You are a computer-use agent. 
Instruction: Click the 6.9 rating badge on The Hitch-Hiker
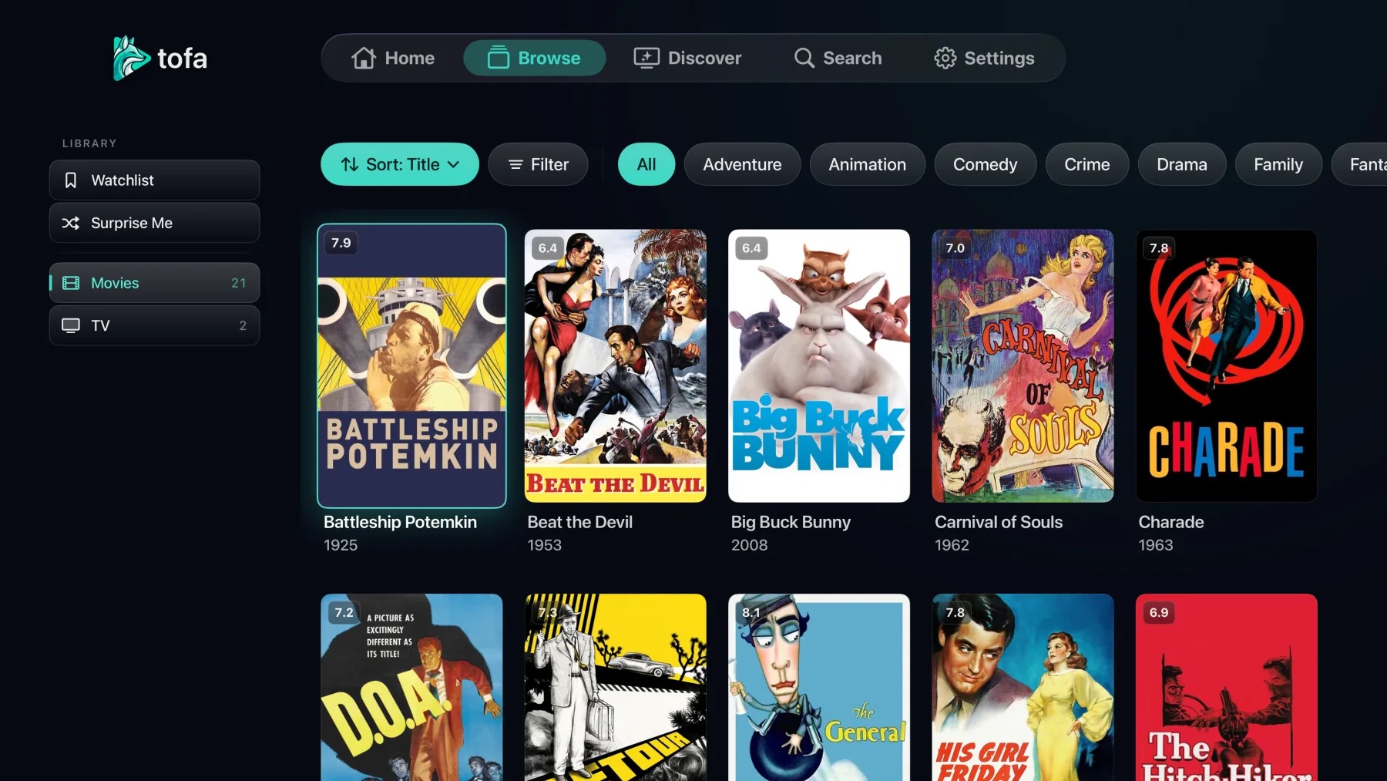pos(1159,612)
